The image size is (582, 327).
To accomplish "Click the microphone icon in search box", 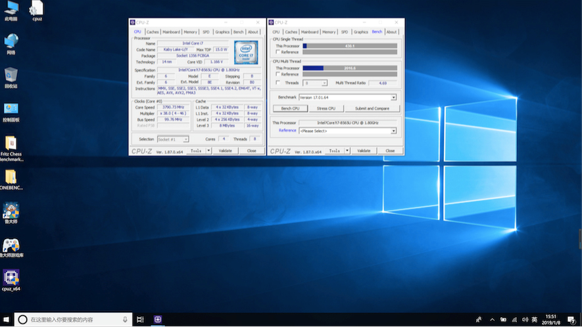I will click(125, 319).
